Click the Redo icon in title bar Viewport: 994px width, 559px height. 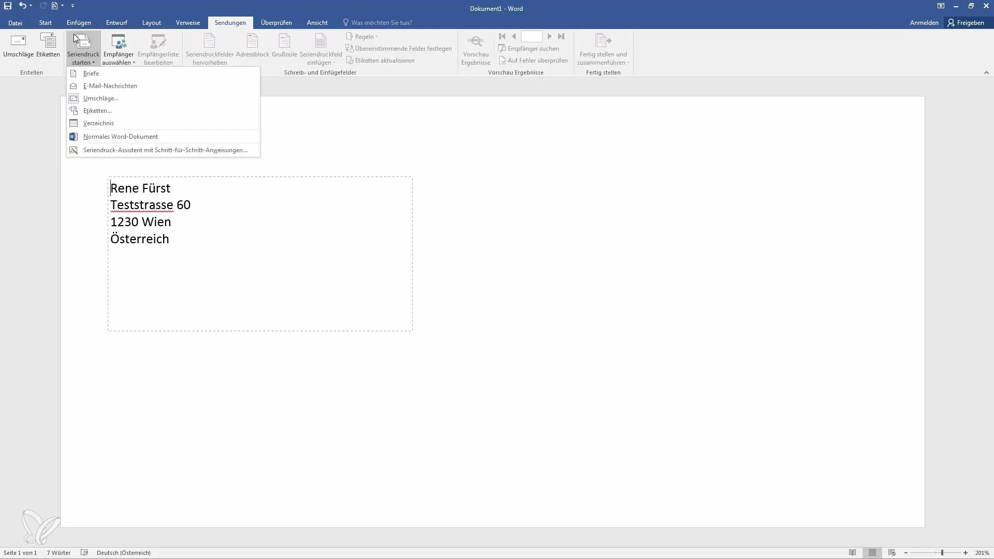click(x=43, y=6)
